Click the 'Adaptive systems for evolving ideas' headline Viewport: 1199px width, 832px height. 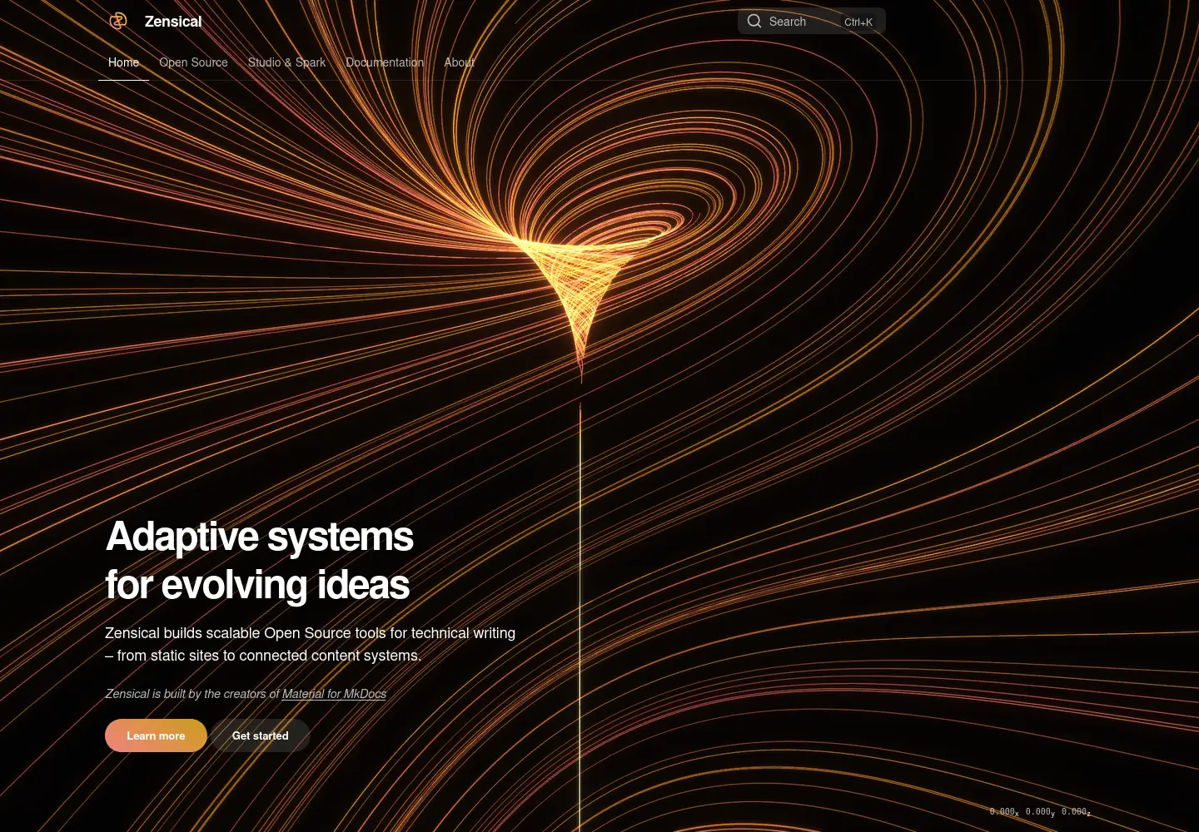click(x=259, y=560)
